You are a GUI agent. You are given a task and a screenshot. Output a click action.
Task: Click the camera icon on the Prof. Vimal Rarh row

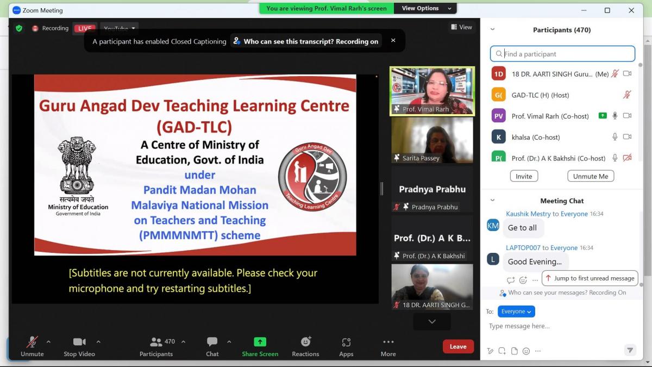click(x=627, y=116)
